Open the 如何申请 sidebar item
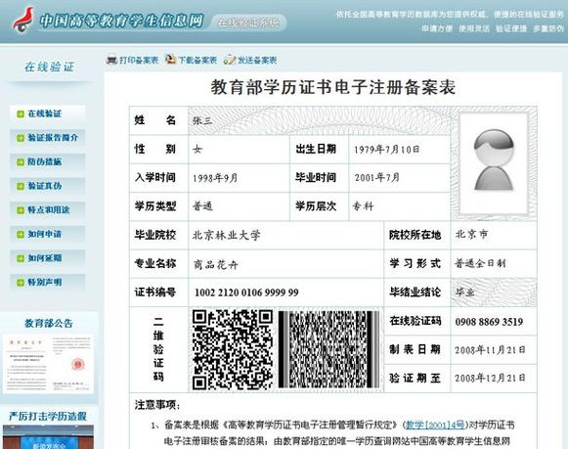This screenshot has width=568, height=449. (x=48, y=234)
